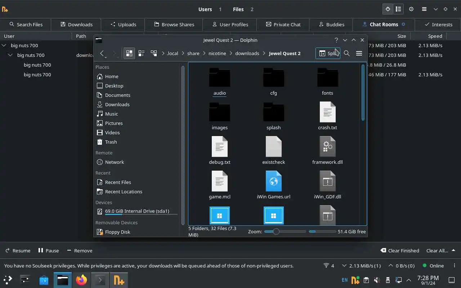Select iWin Games.url link file
Image resolution: width=461 pixels, height=288 pixels.
[274, 186]
